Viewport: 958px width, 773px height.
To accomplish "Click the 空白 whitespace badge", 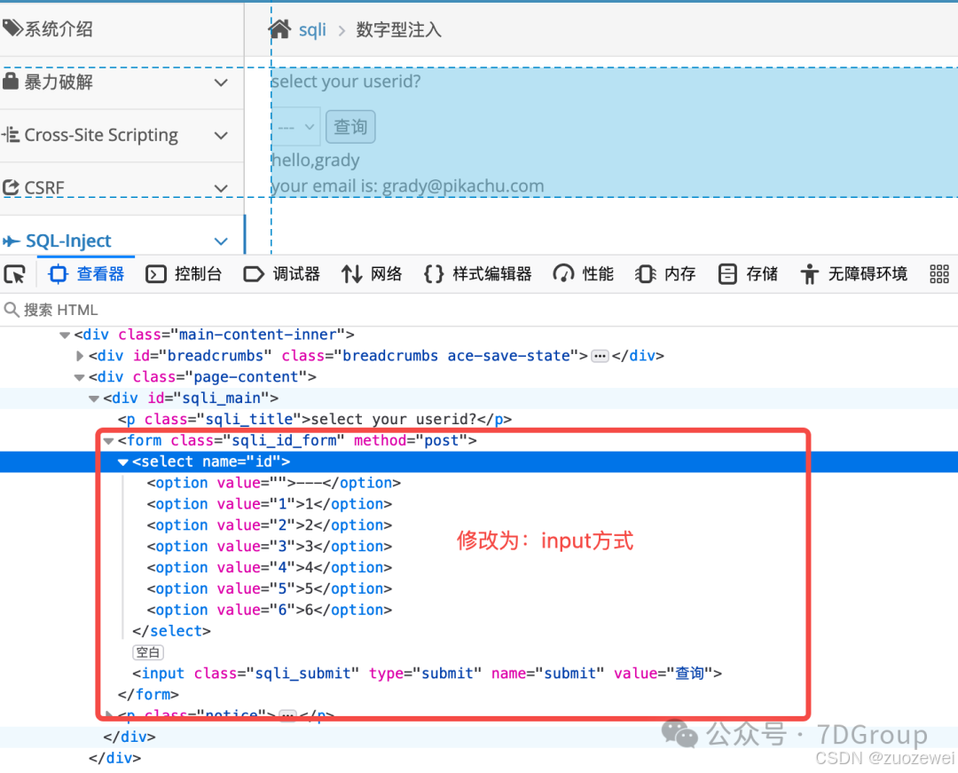I will (148, 652).
